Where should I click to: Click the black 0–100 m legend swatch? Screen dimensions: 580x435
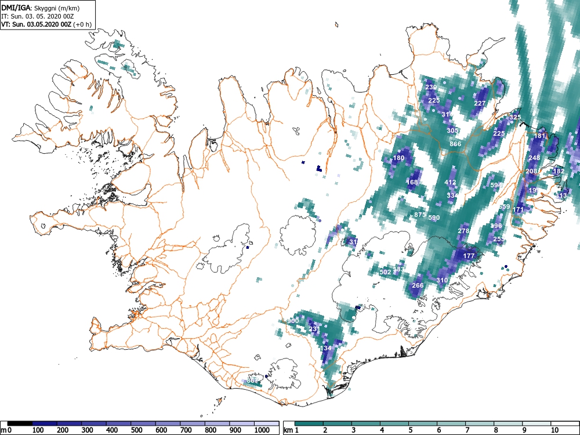[20, 423]
